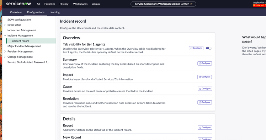This screenshot has height=140, width=266.
Task: Click Configure for Resolution
Action: 204,102
